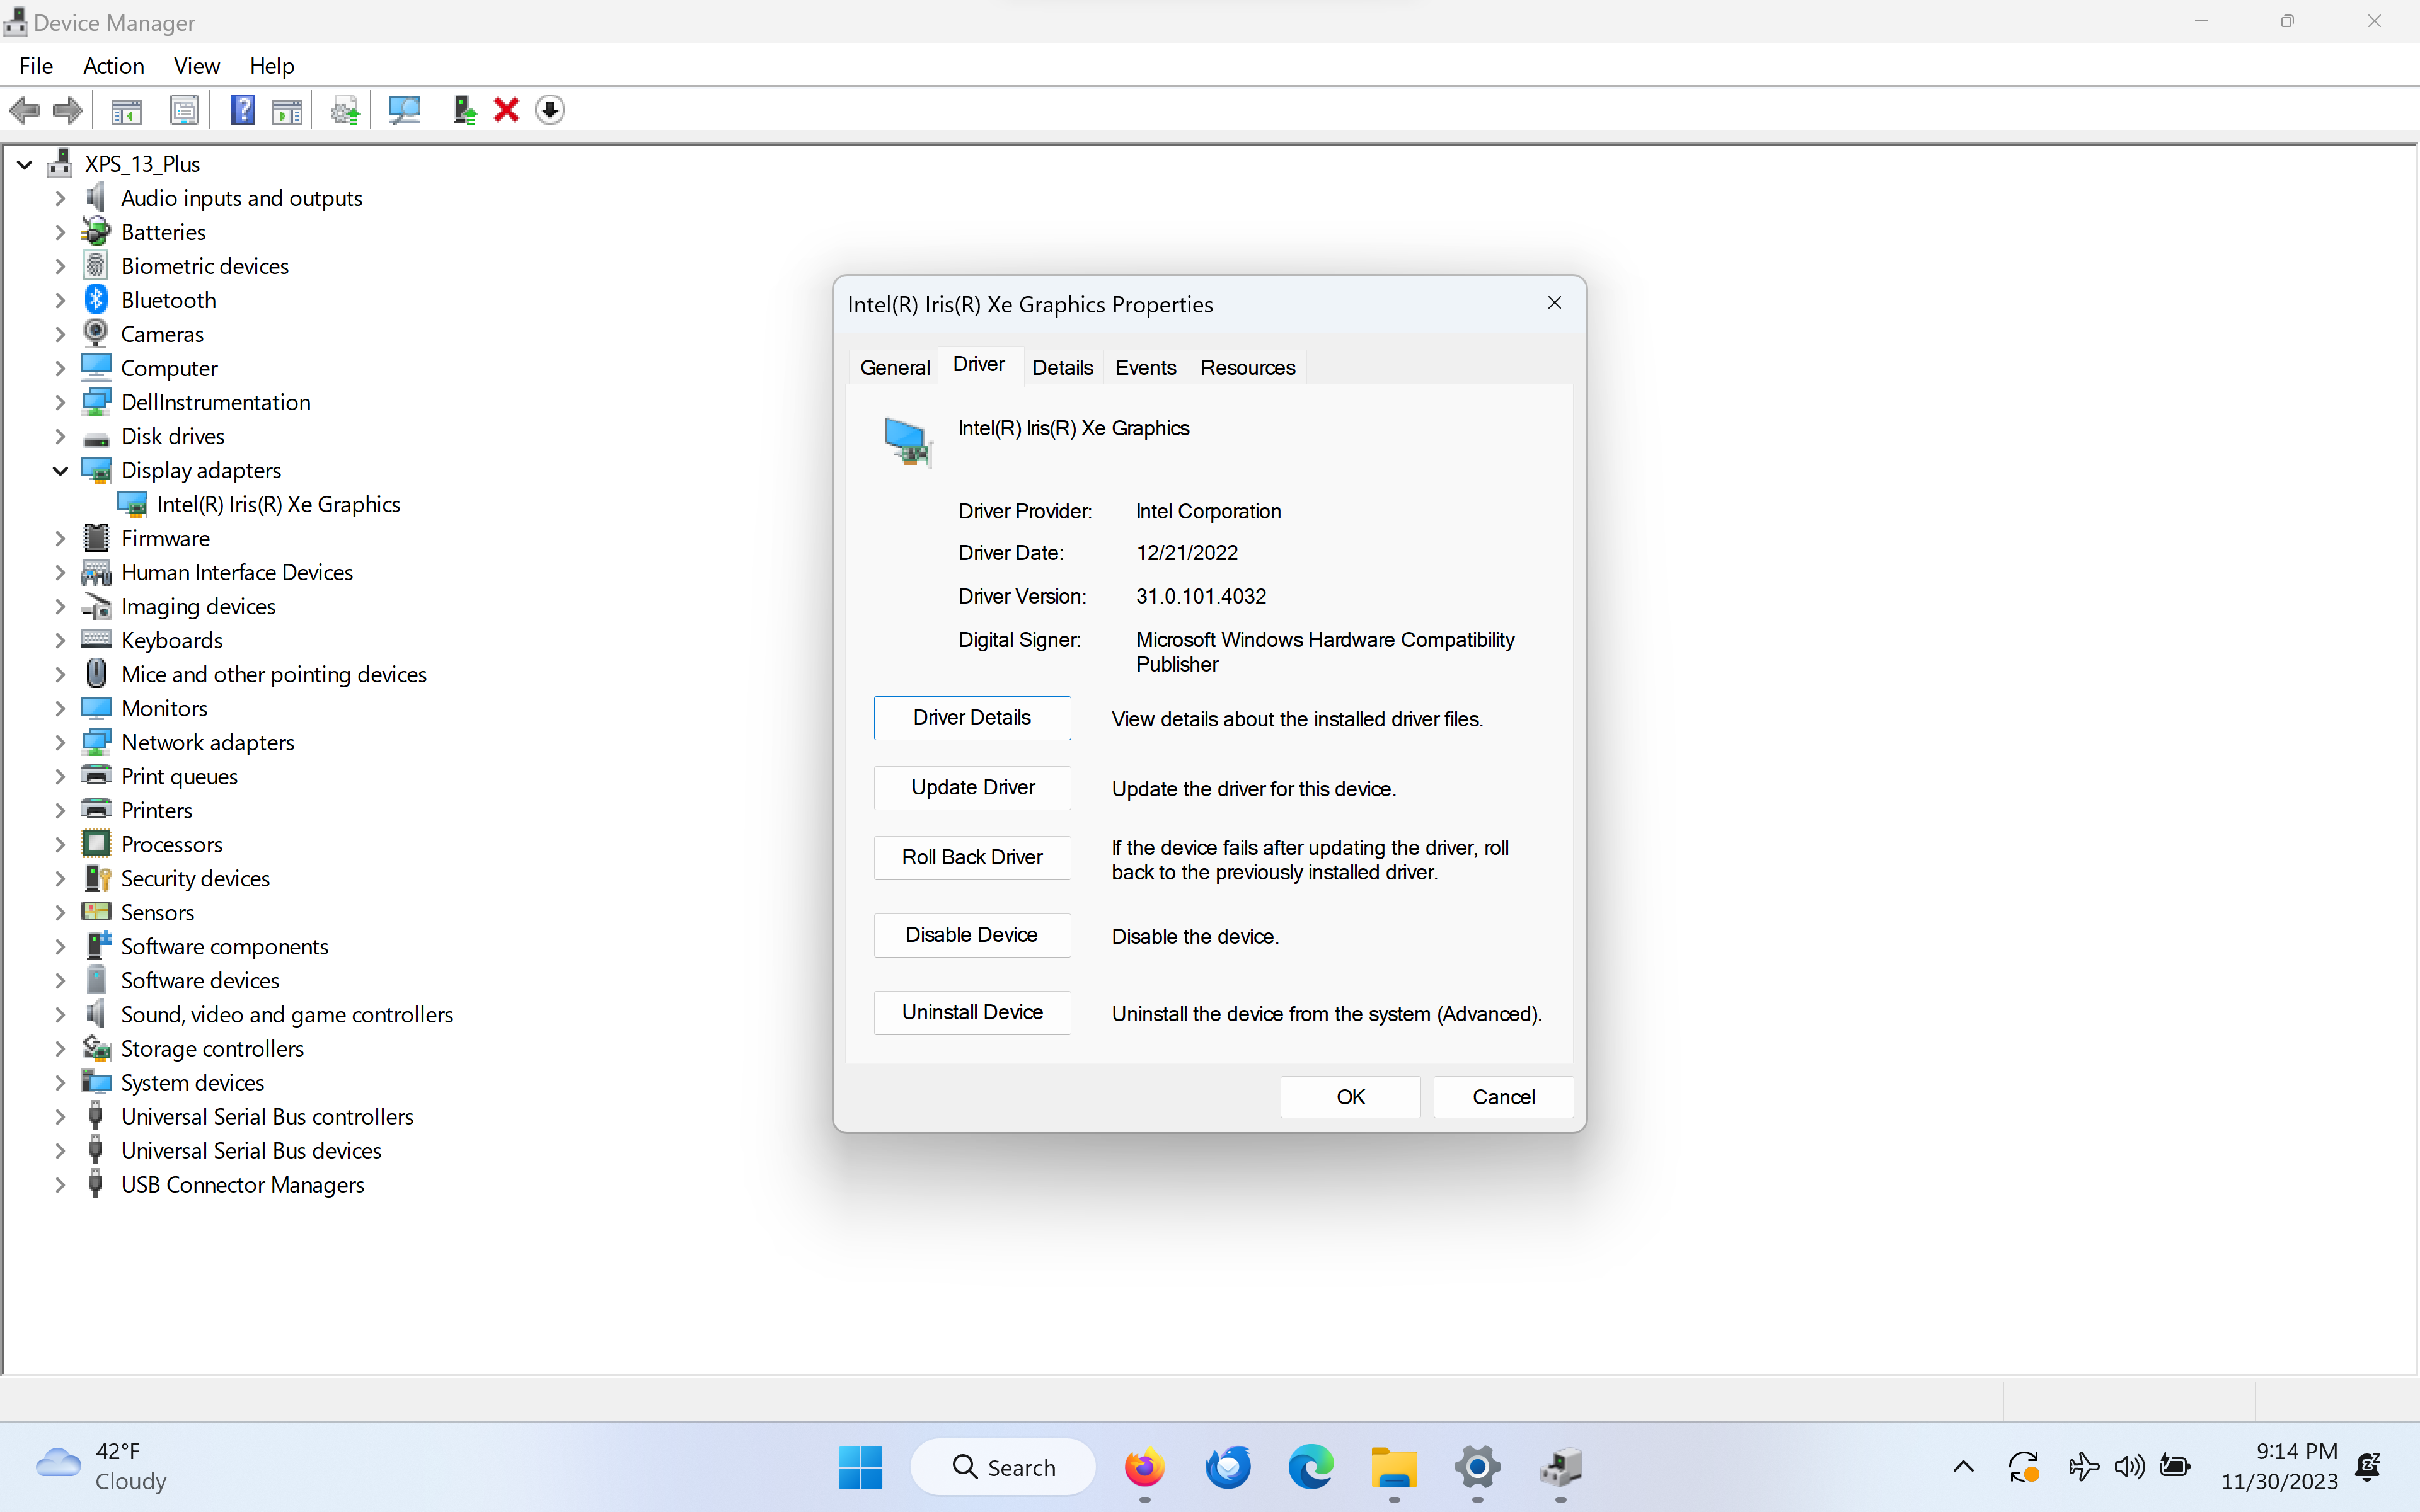Click the Update device driver toolbar icon
The image size is (2420, 1512).
pyautogui.click(x=345, y=110)
